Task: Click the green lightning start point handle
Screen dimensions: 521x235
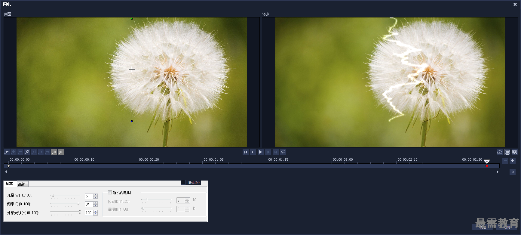Action: pyautogui.click(x=132, y=19)
